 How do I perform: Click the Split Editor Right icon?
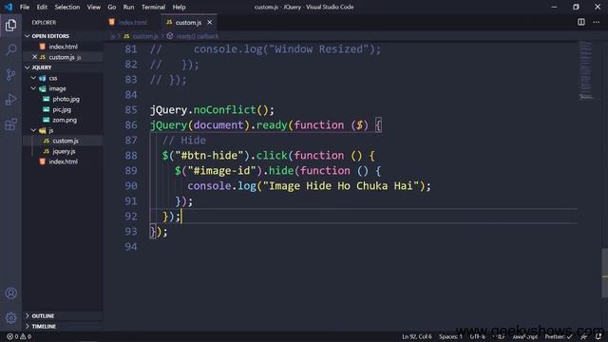pos(580,22)
